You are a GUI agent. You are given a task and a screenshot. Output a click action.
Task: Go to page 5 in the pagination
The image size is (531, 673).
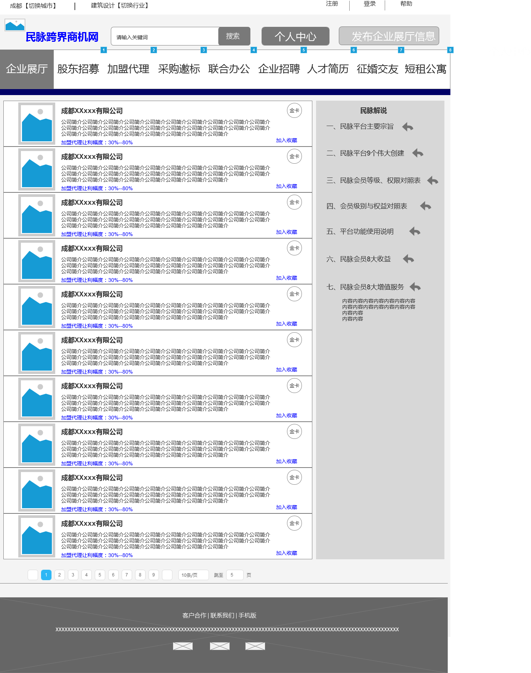100,575
